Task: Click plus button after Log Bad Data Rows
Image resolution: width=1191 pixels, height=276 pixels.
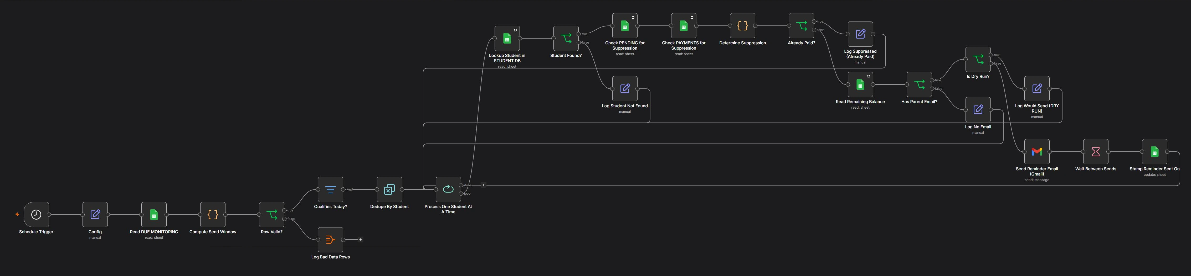Action: tap(361, 240)
